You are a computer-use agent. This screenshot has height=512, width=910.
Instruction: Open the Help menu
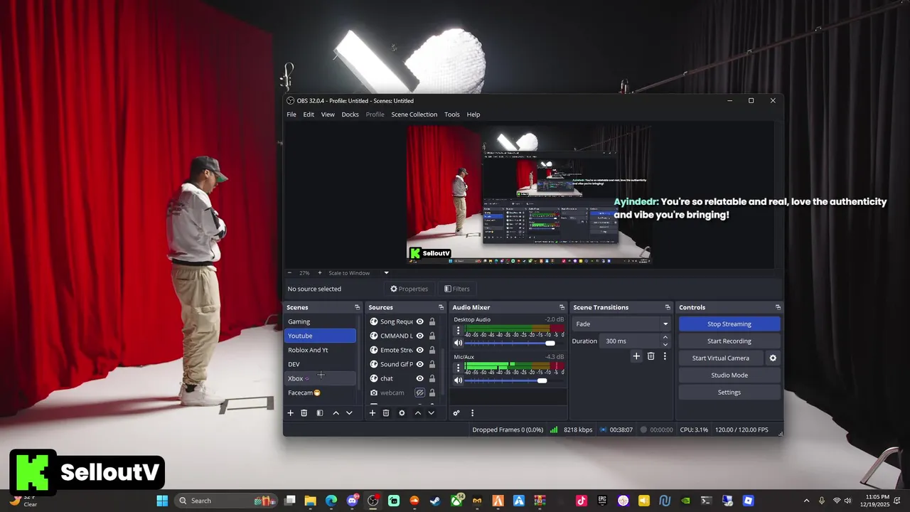(x=473, y=114)
